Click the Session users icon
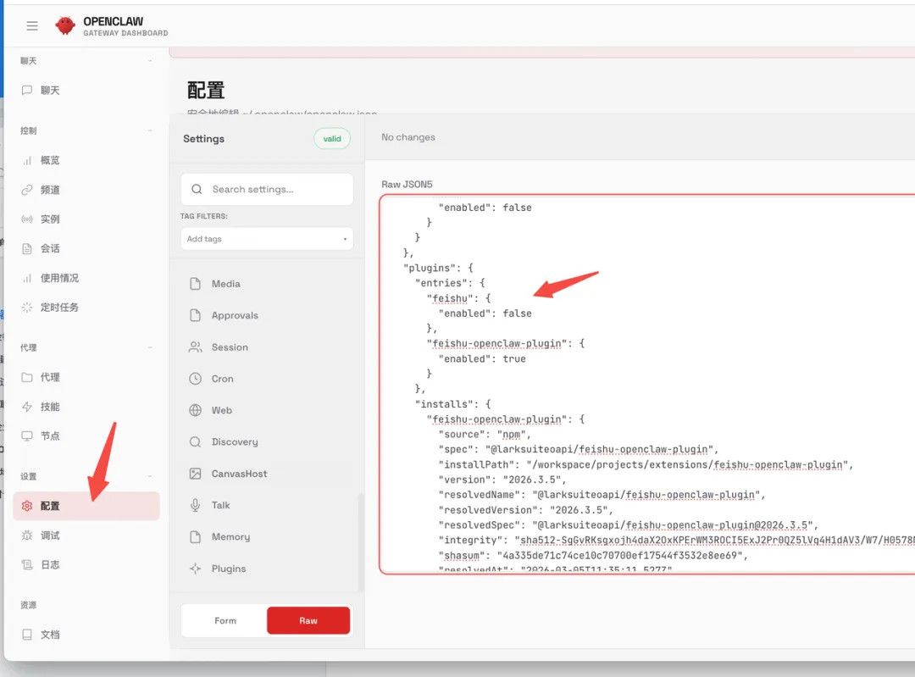 point(196,347)
